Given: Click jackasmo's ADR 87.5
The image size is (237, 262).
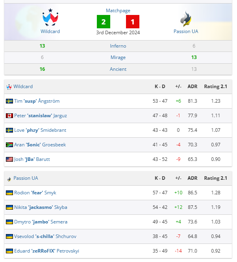Looking at the screenshot, I should tap(193, 207).
